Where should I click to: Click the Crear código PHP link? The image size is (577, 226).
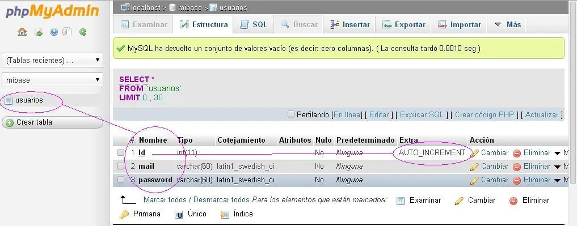point(485,114)
